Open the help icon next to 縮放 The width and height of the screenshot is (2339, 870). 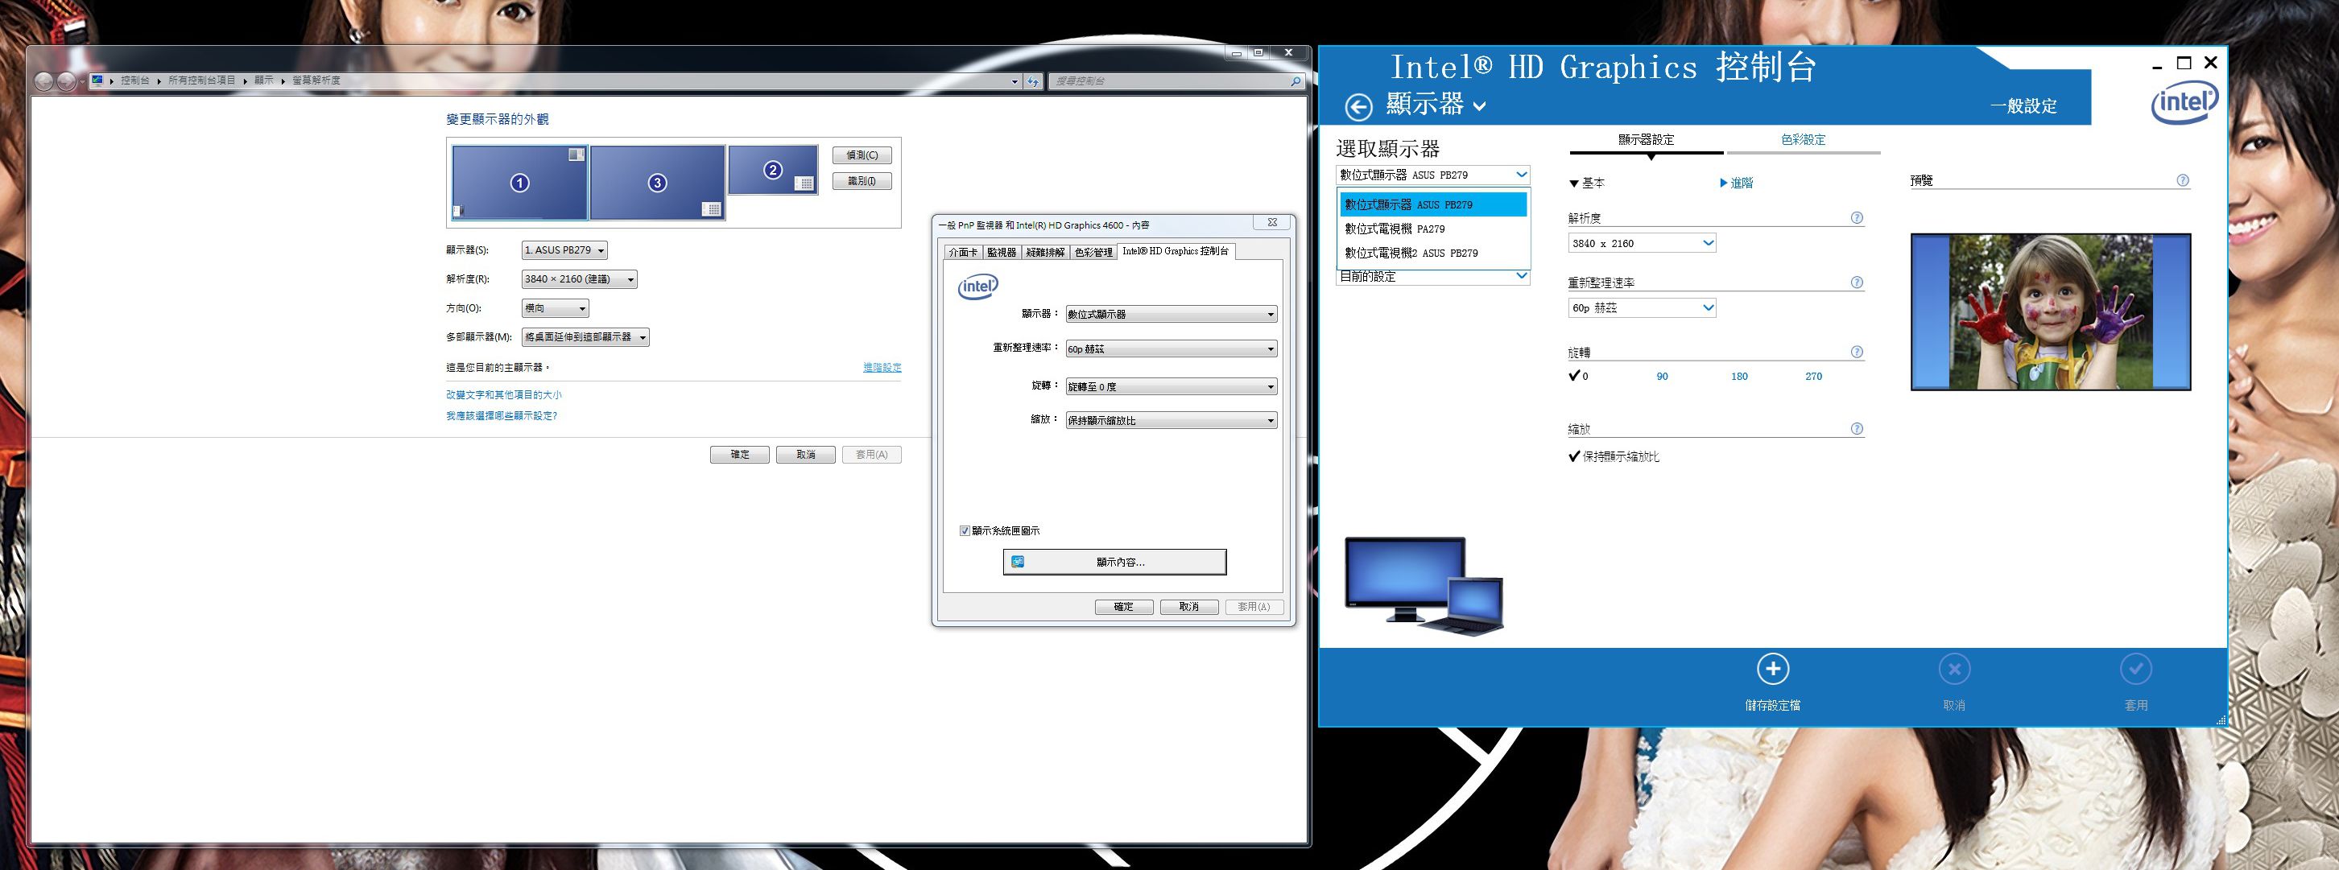(x=1857, y=429)
